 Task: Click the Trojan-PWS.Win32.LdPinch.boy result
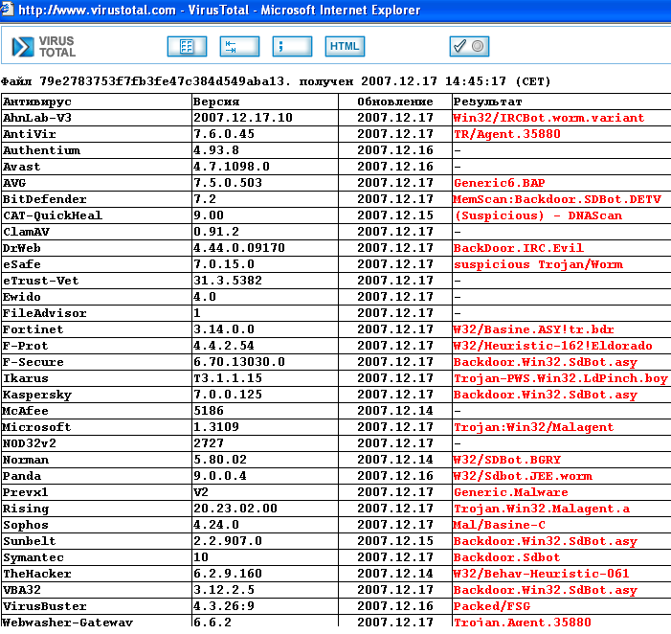[x=561, y=378]
